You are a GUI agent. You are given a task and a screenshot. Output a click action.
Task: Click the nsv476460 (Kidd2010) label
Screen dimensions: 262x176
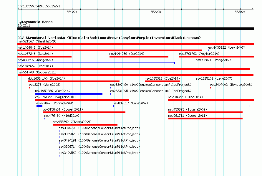point(62,116)
